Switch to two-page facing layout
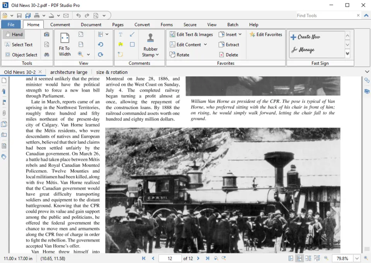 tap(308, 258)
